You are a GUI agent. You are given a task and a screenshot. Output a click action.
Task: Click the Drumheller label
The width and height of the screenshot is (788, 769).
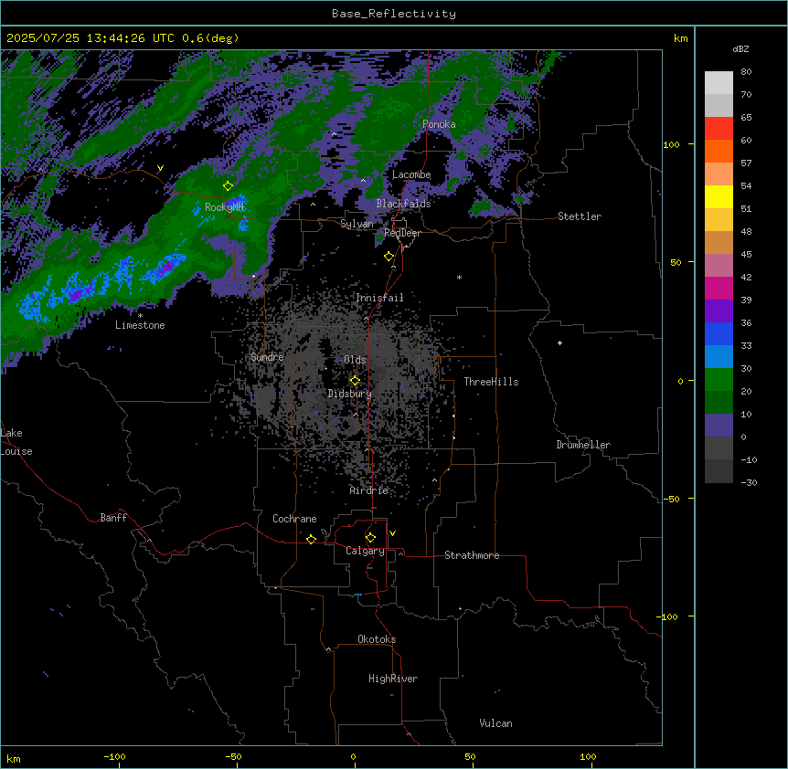coord(583,445)
